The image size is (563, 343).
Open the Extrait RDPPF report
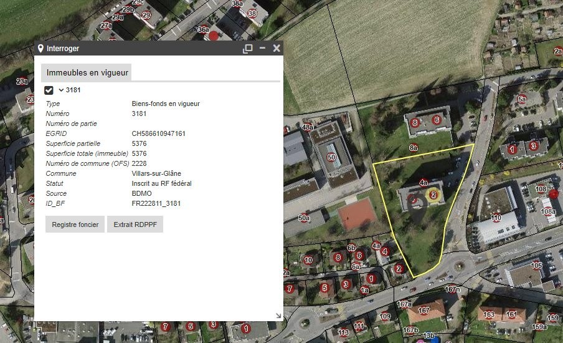[135, 225]
